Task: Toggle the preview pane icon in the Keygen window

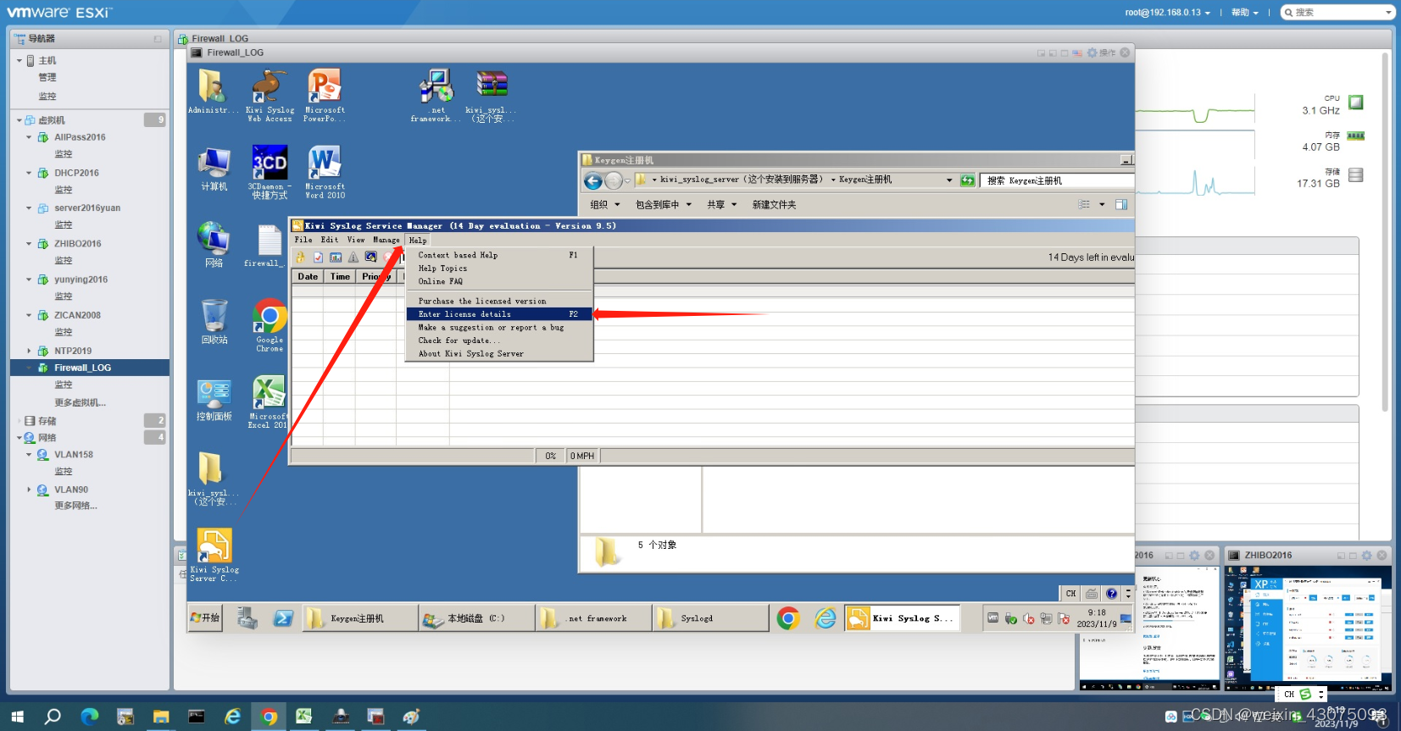Action: (x=1121, y=204)
